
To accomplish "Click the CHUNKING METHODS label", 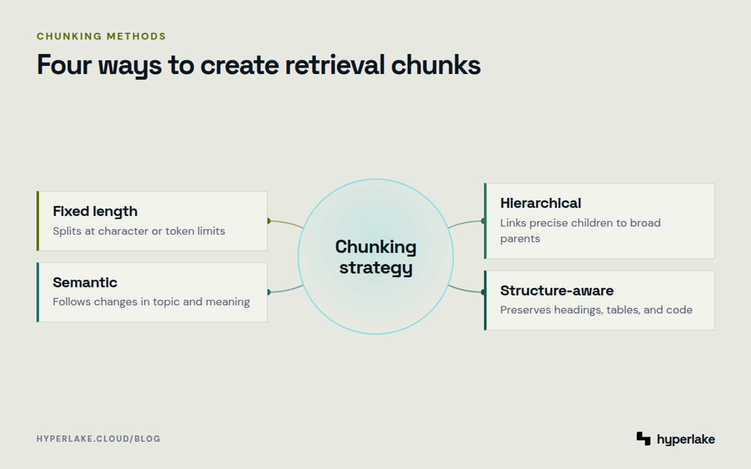I will [x=101, y=37].
